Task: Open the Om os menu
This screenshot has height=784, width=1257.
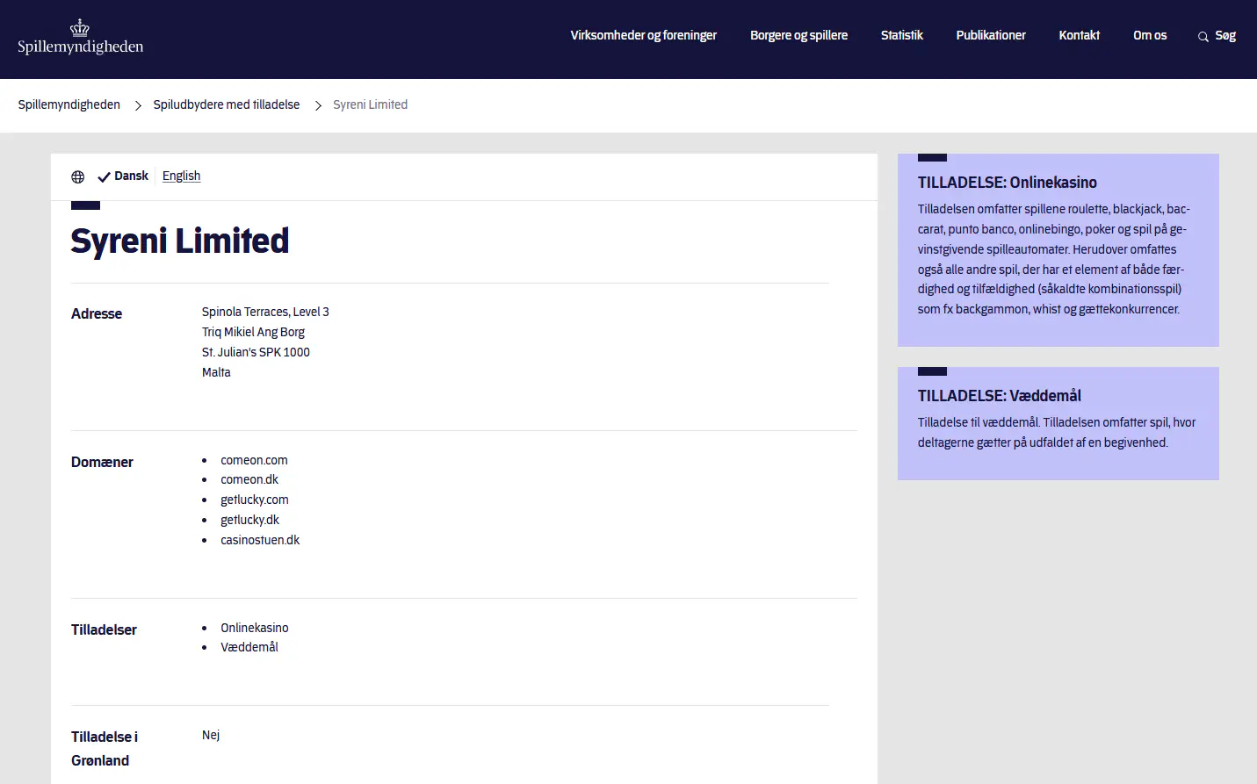Action: (x=1150, y=35)
